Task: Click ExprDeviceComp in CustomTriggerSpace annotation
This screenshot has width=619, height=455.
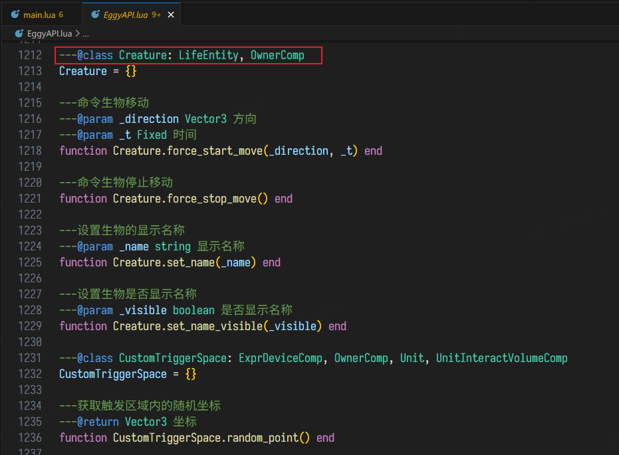Action: point(280,358)
